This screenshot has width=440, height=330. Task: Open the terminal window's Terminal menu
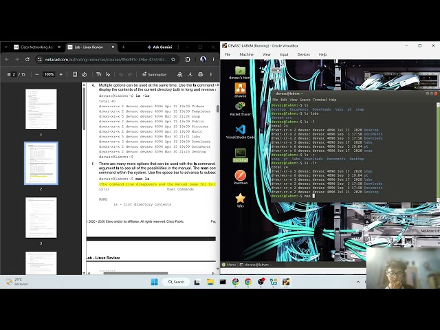click(320, 100)
